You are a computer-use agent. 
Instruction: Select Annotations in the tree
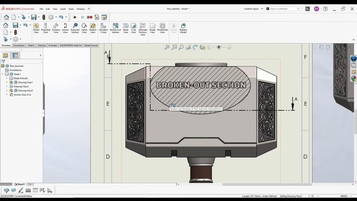coord(16,70)
